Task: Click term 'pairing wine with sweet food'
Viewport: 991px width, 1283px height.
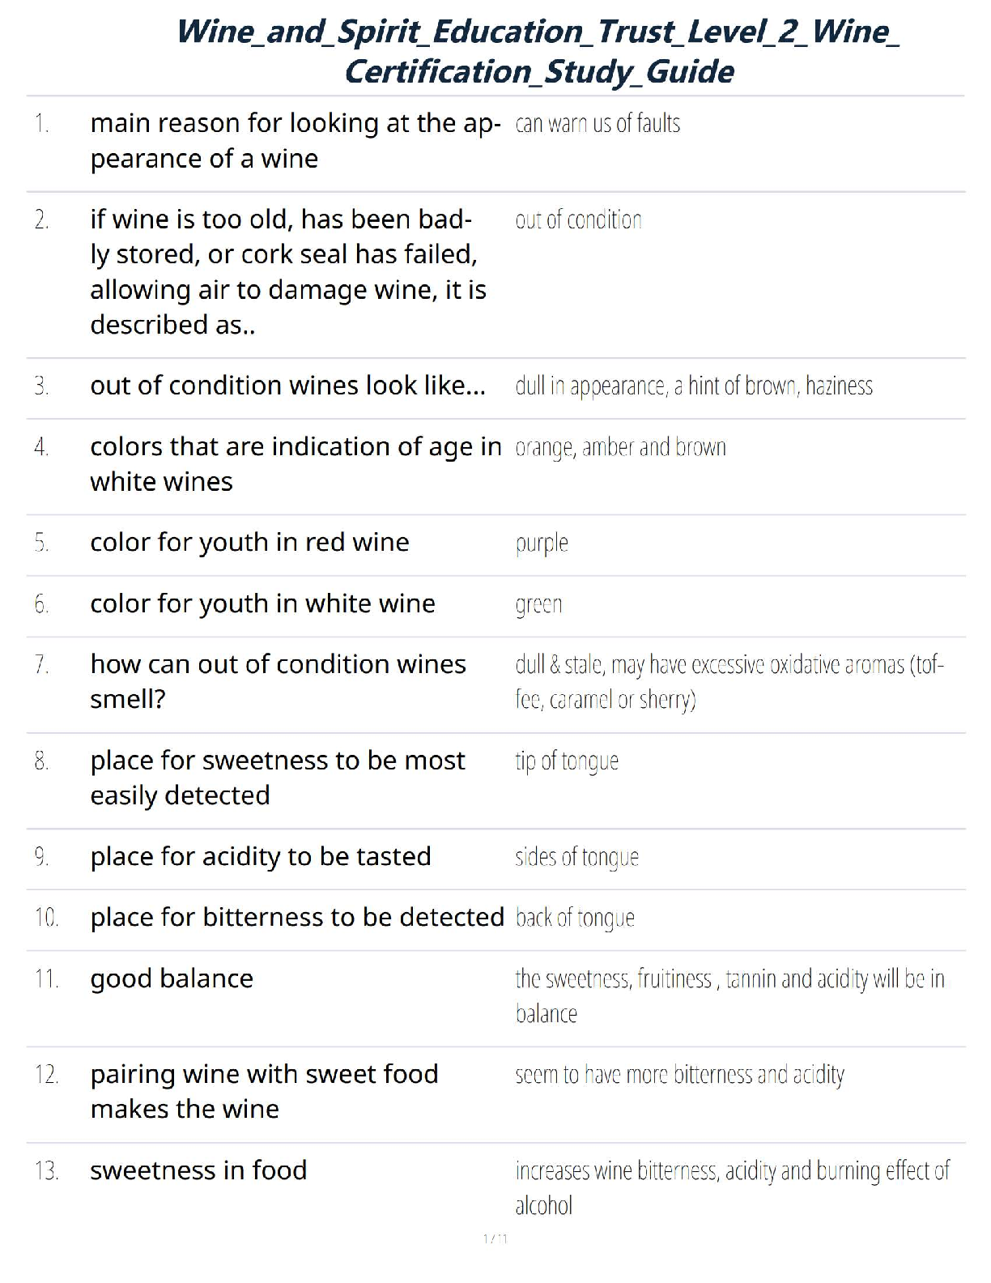Action: pos(264,1091)
